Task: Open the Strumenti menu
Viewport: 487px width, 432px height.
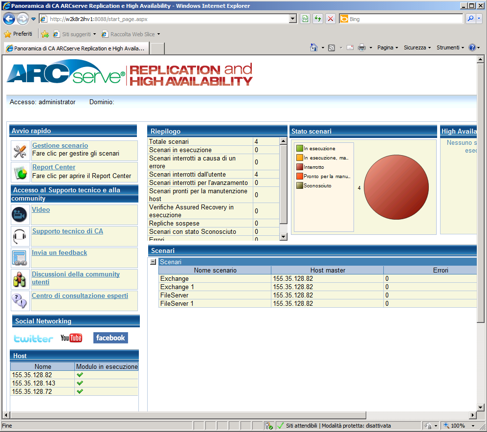Action: click(x=450, y=47)
